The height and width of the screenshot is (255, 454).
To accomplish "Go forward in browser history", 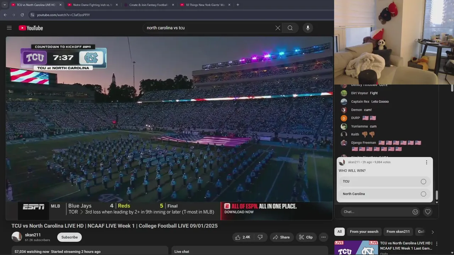I will (13, 15).
